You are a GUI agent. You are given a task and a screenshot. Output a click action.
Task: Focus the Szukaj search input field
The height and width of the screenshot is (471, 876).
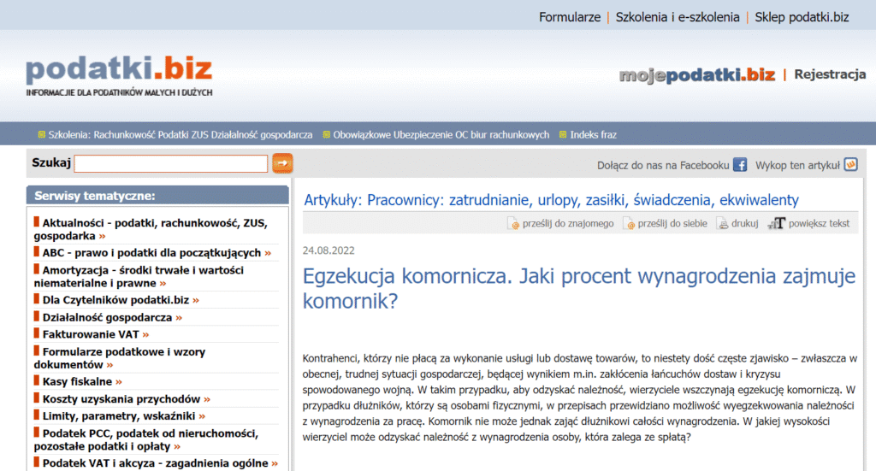[171, 163]
